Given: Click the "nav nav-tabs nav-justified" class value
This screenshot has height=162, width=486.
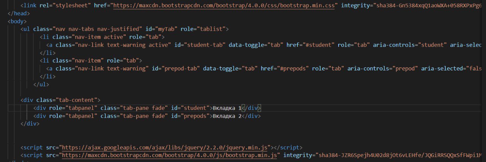Looking at the screenshot, I should click(x=98, y=29).
